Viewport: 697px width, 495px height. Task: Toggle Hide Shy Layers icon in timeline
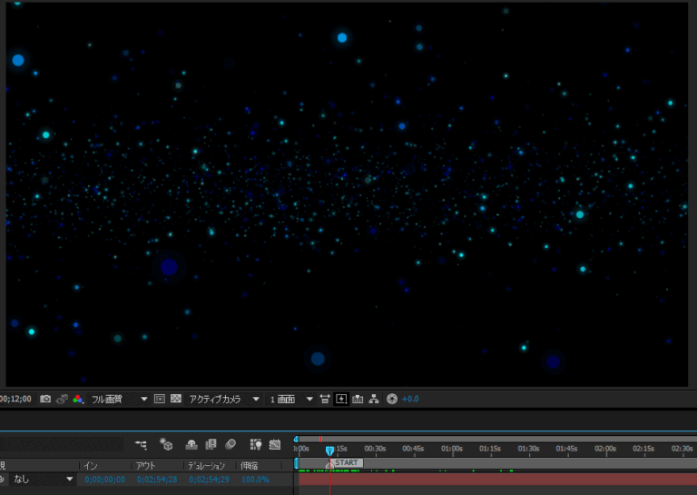pyautogui.click(x=191, y=444)
